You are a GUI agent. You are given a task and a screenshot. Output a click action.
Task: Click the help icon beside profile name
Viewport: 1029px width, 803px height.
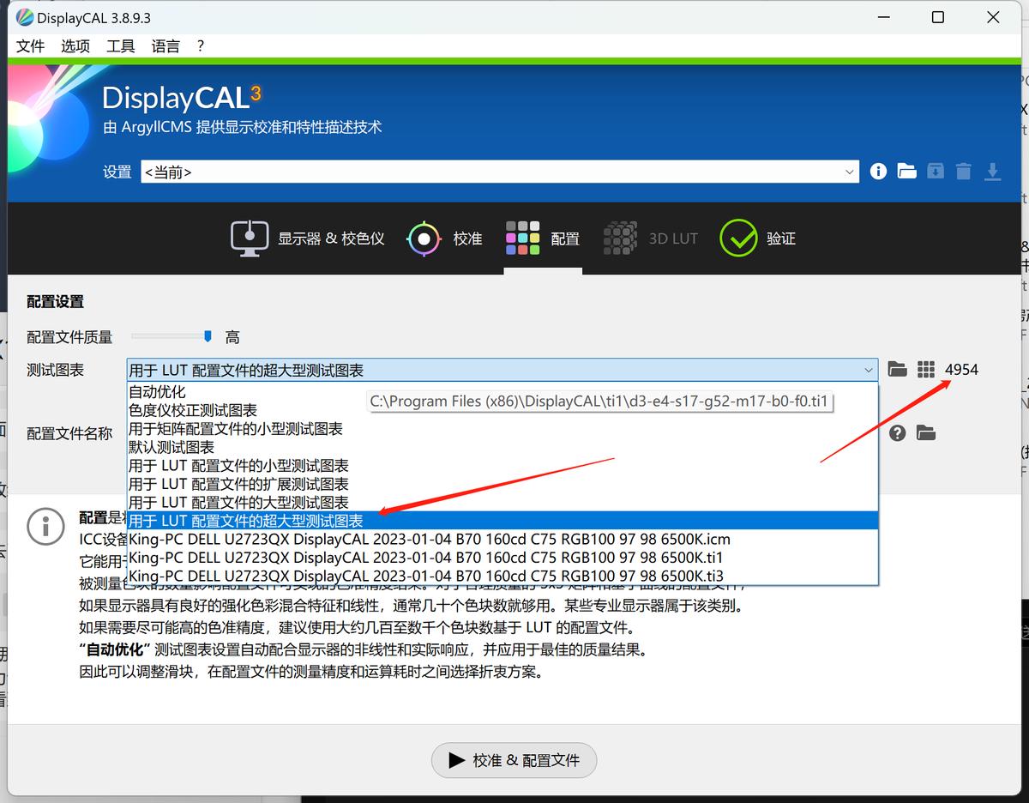click(x=896, y=433)
